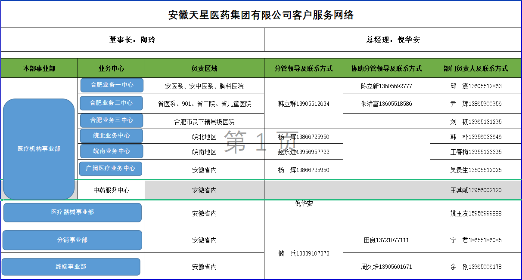Click the 合肥业务三中心 rounded shape
This screenshot has width=522, height=280.
click(112, 120)
